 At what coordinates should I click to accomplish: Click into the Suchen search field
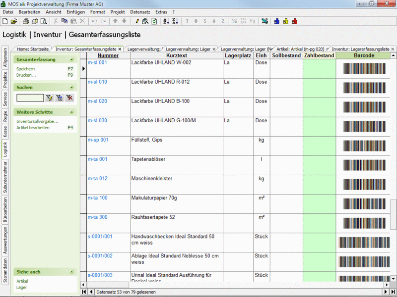(x=30, y=98)
